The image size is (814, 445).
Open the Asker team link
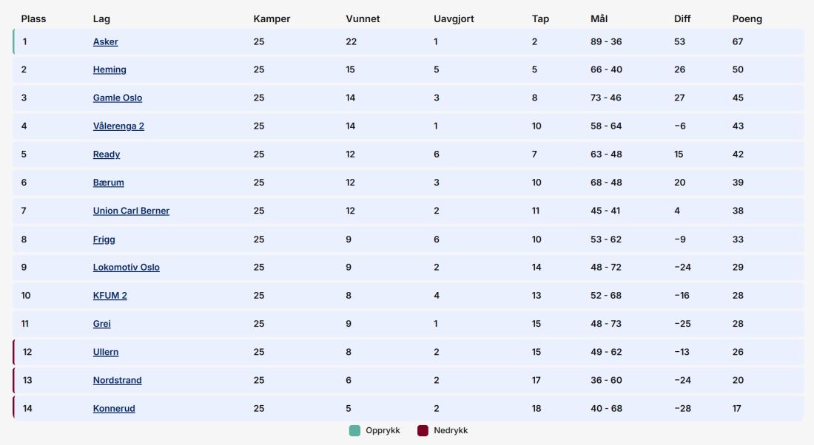105,41
